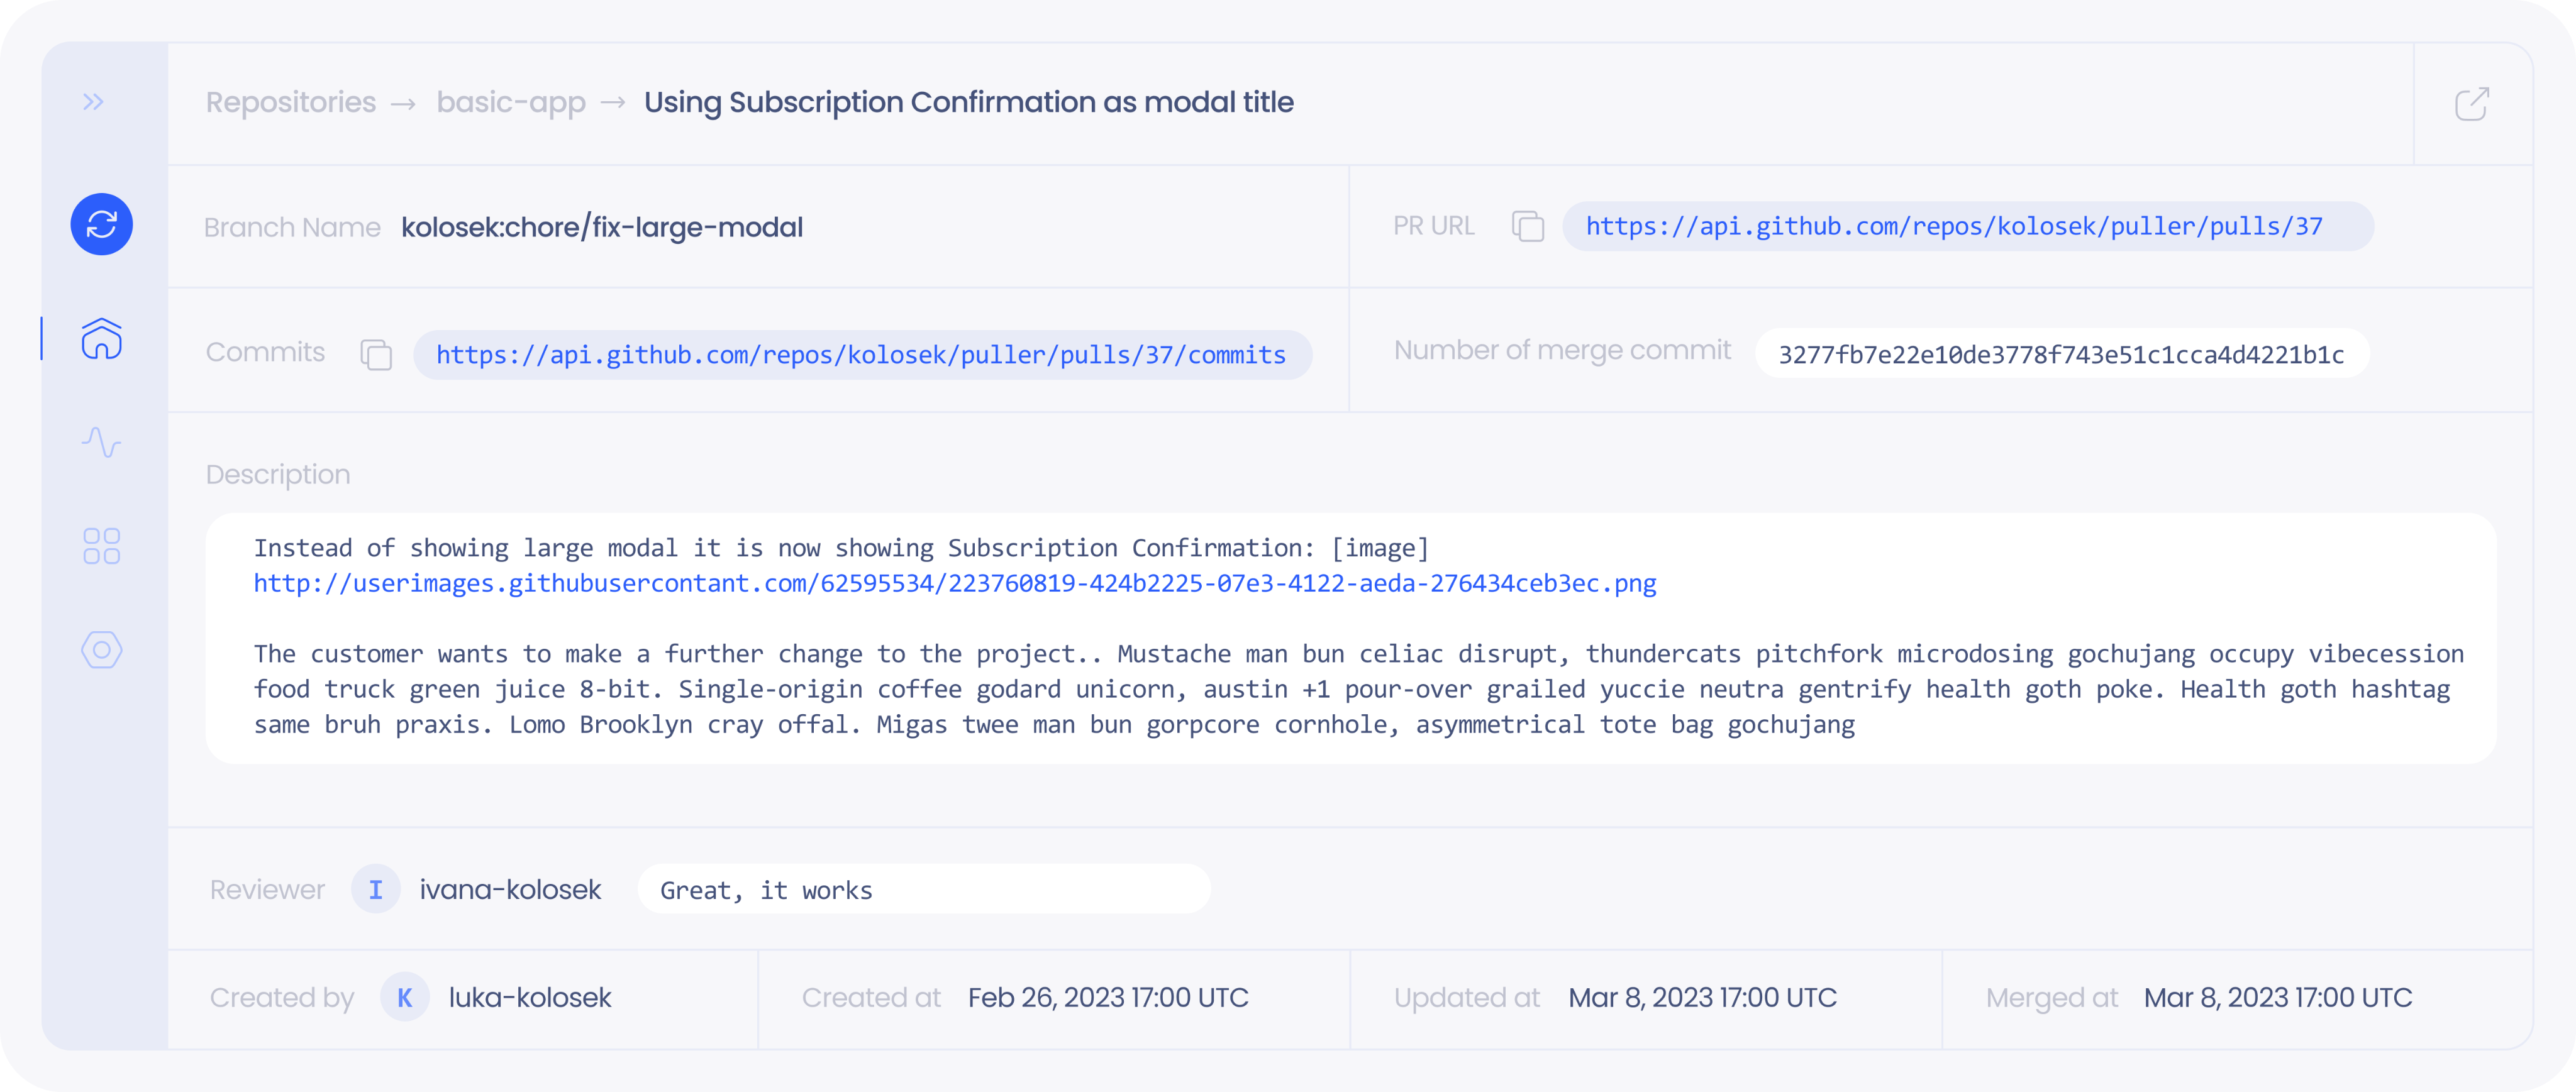Open the userimages PNG link in description
Viewport: 2576px width, 1092px height.
point(954,583)
